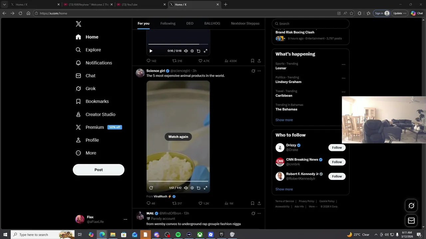Bookmark the Science girl post
This screenshot has width=426, height=239.
click(x=253, y=203)
